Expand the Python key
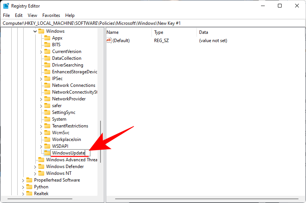 pos(23,187)
